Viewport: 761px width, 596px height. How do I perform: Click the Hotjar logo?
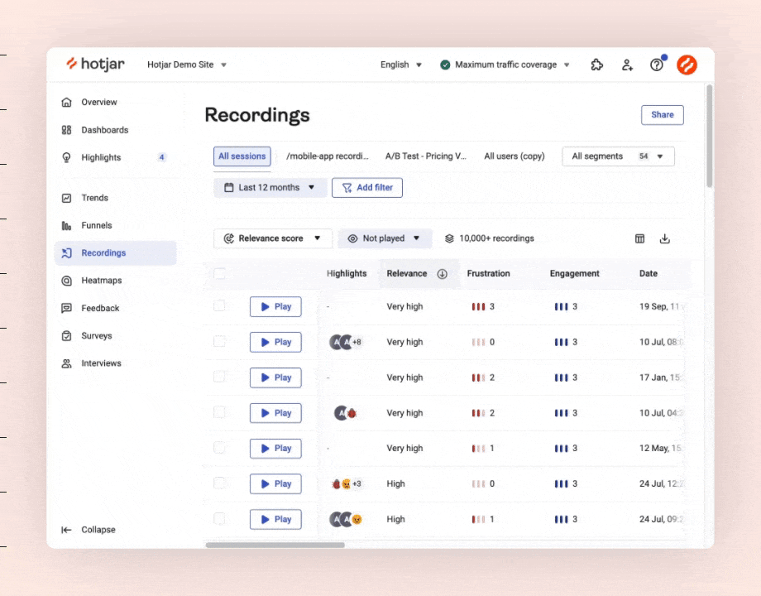[95, 64]
